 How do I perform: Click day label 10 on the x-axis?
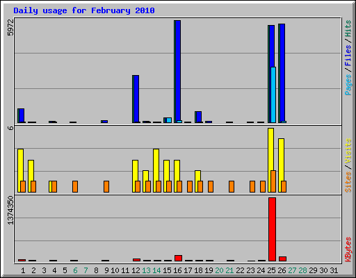click(115, 270)
